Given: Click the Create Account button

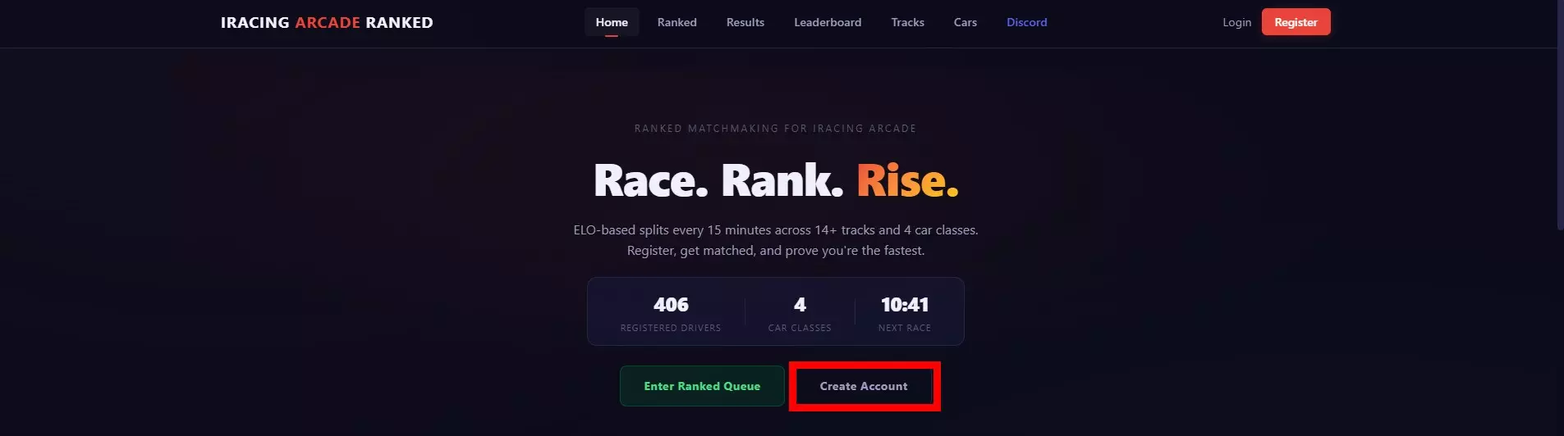Looking at the screenshot, I should (x=864, y=386).
